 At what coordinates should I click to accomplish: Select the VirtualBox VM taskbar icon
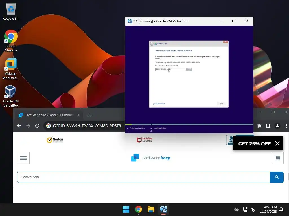click(163, 209)
